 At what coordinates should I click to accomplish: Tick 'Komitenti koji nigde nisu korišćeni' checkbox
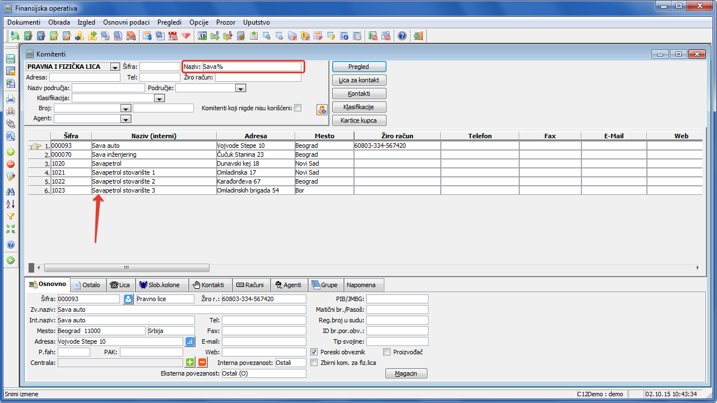[298, 108]
